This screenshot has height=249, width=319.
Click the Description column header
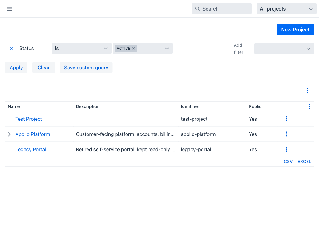(88, 106)
